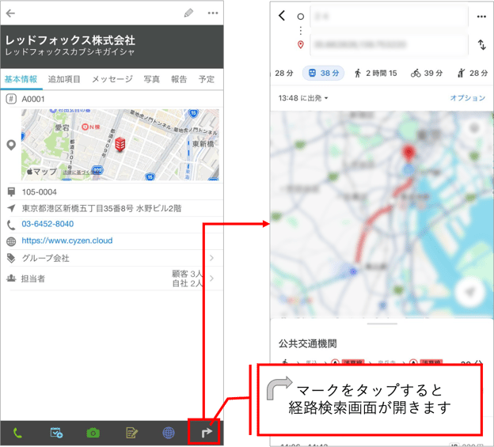The image size is (494, 447).
Task: Open the 13:48 に出発 departure dropdown
Action: [303, 98]
